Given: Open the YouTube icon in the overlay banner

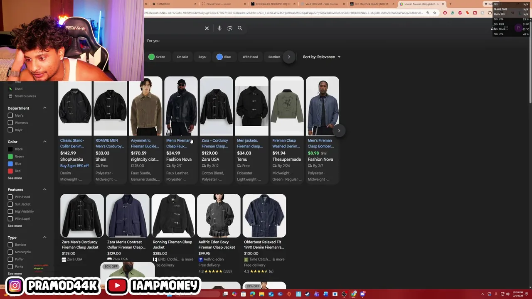Looking at the screenshot, I should click(117, 286).
